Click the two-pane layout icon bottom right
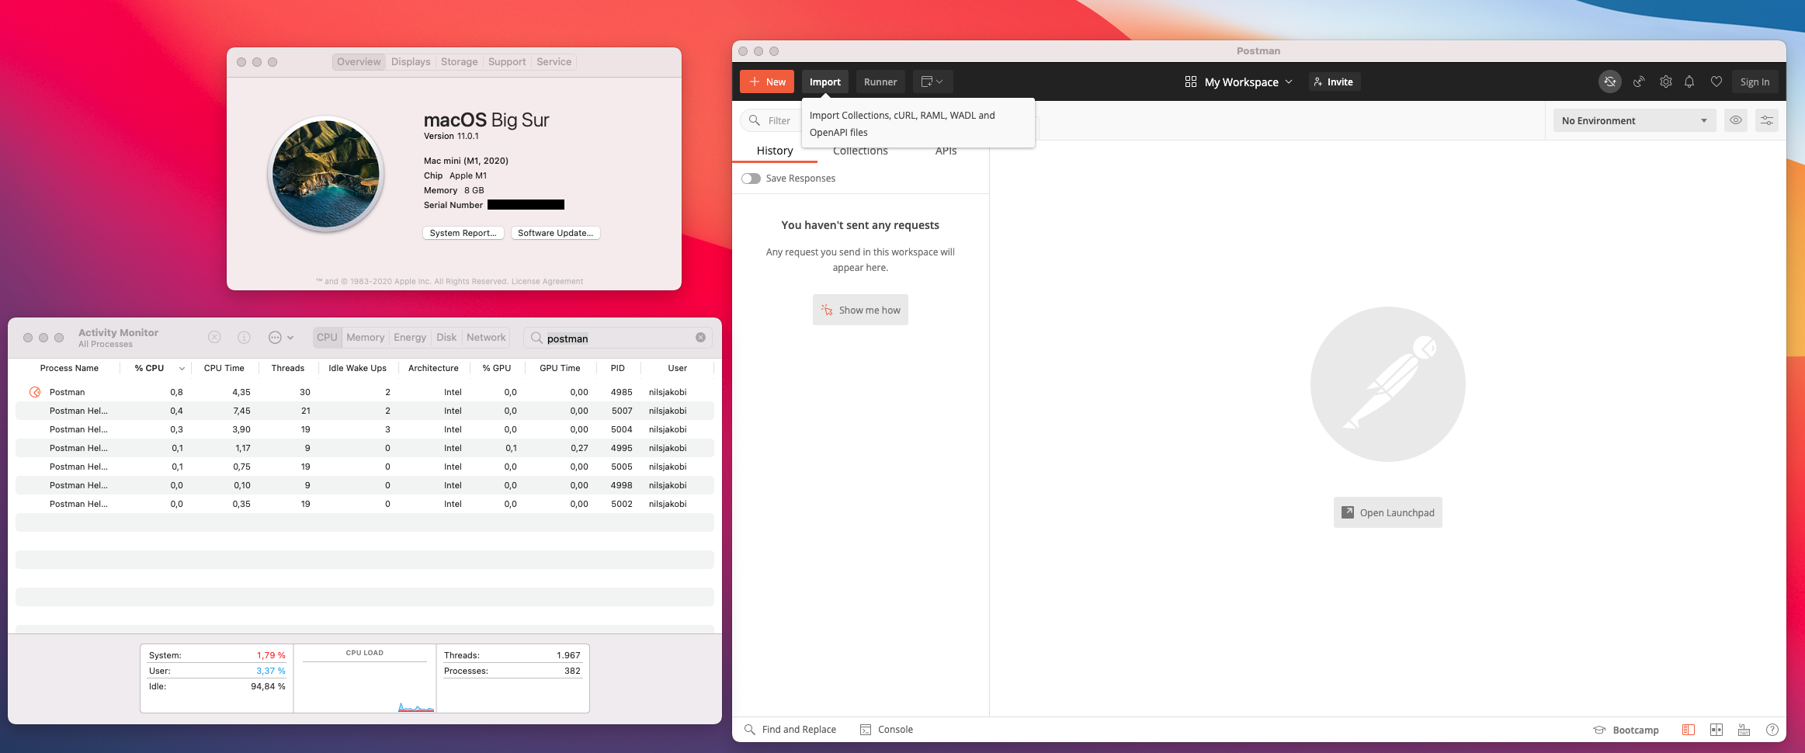This screenshot has height=753, width=1805. pos(1716,730)
